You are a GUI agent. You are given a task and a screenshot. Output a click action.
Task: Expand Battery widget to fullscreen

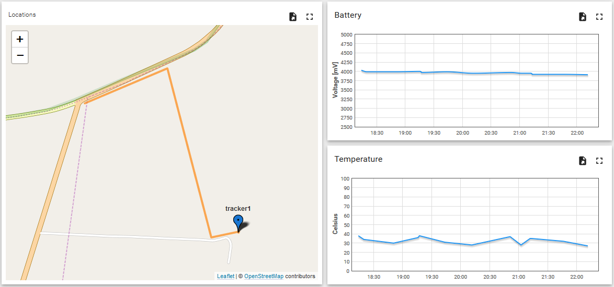[599, 17]
